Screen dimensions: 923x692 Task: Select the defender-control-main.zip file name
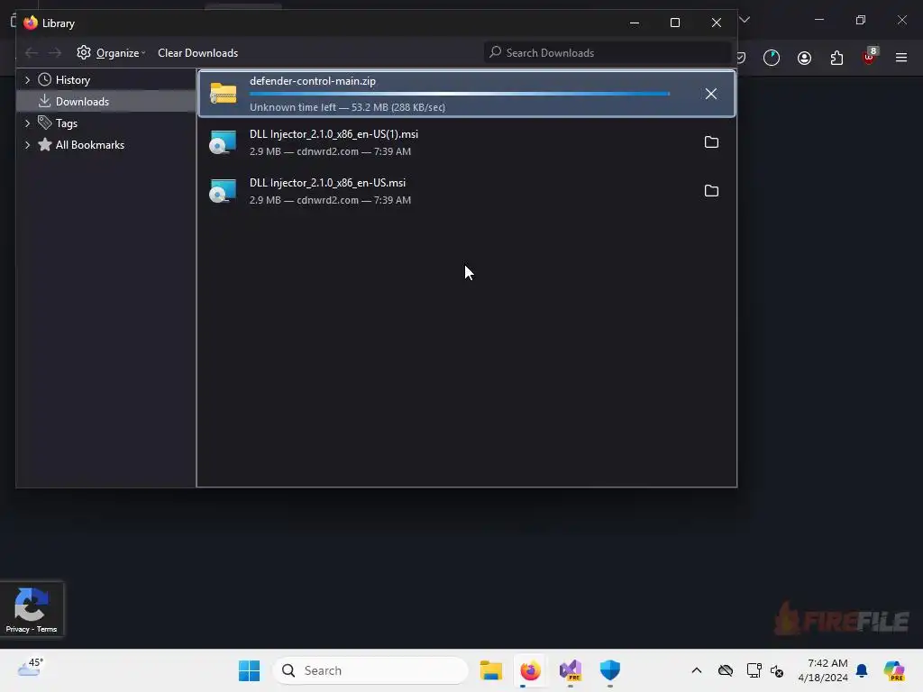click(313, 81)
